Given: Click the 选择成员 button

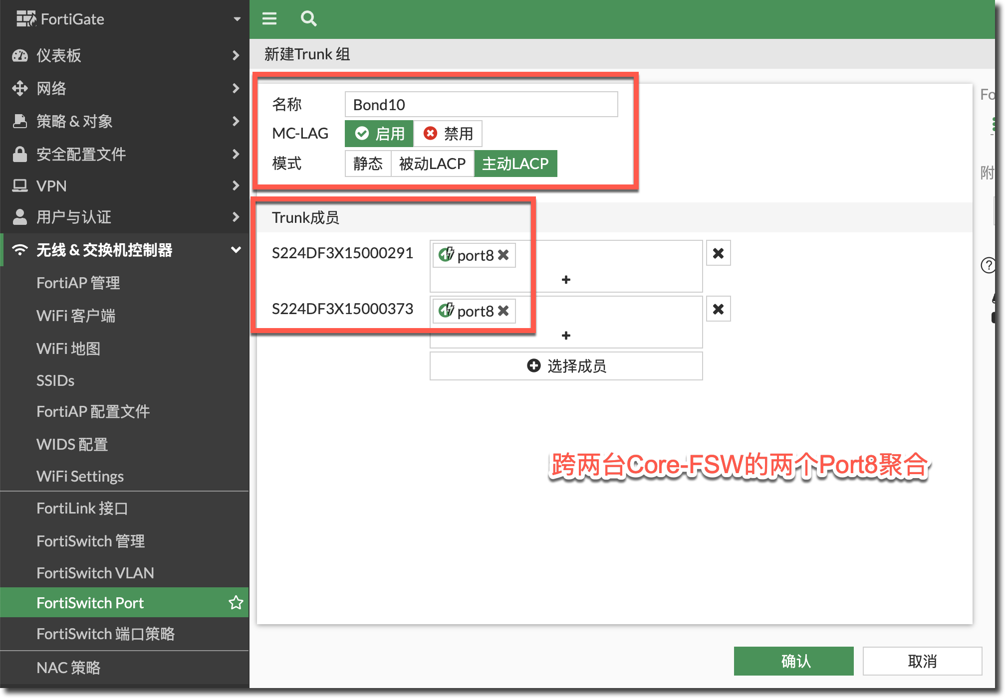Looking at the screenshot, I should 566,366.
